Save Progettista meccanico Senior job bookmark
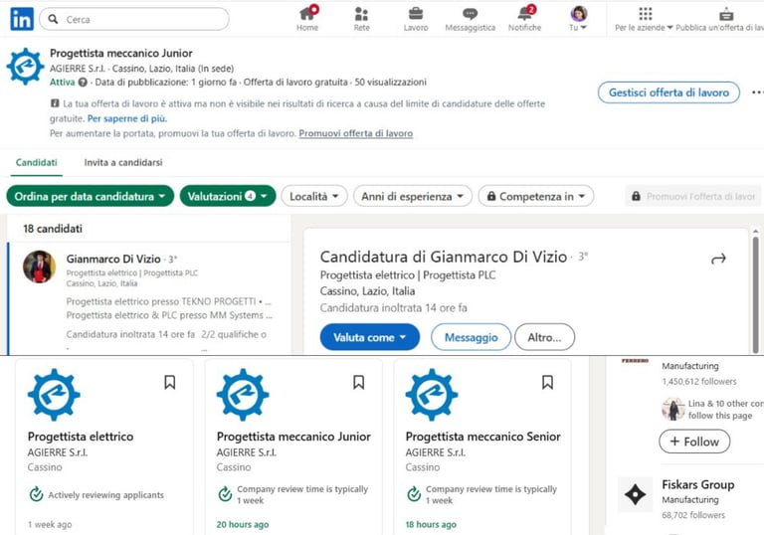 coord(547,382)
